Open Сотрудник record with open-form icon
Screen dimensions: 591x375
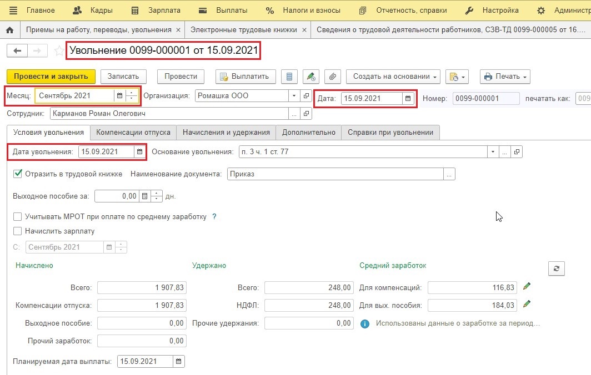307,113
